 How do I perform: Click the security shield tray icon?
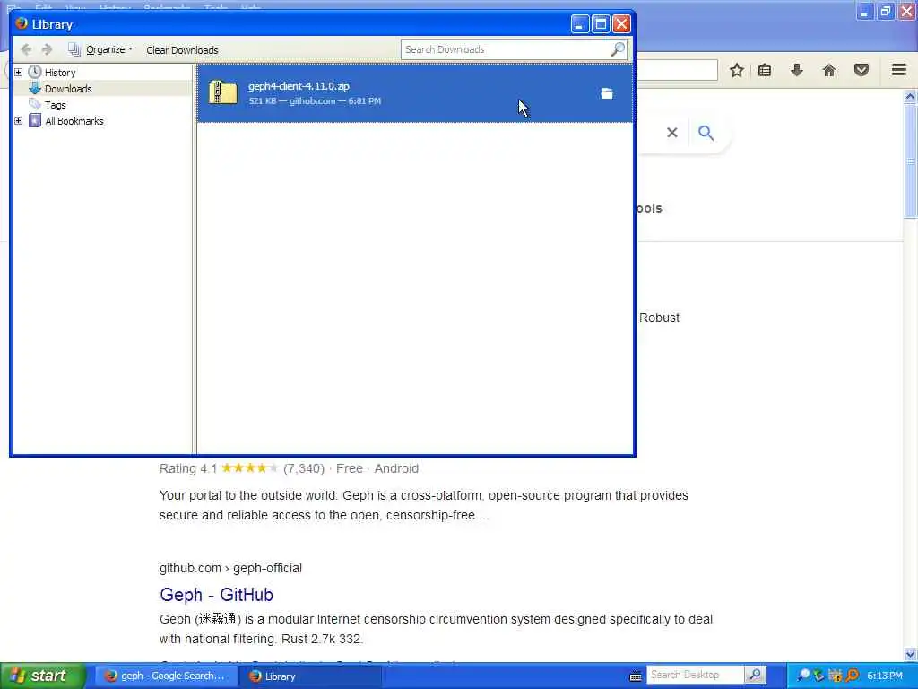[835, 676]
